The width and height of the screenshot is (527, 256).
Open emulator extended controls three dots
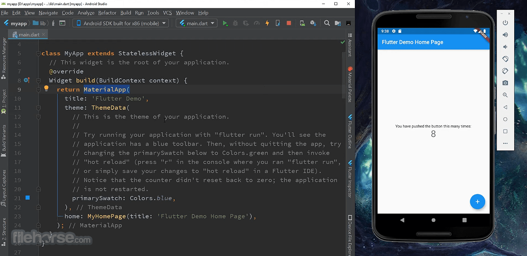505,143
